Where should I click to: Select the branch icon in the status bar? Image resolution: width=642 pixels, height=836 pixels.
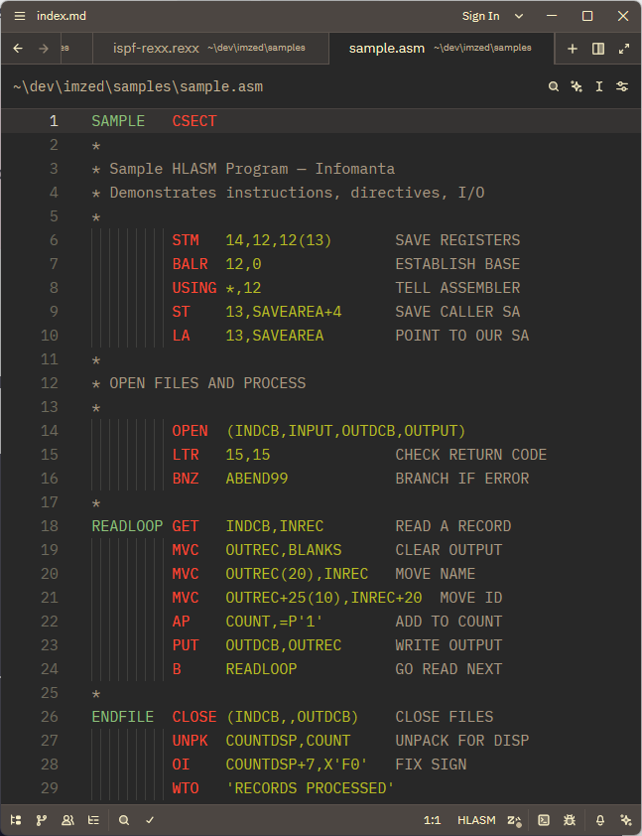coord(42,820)
